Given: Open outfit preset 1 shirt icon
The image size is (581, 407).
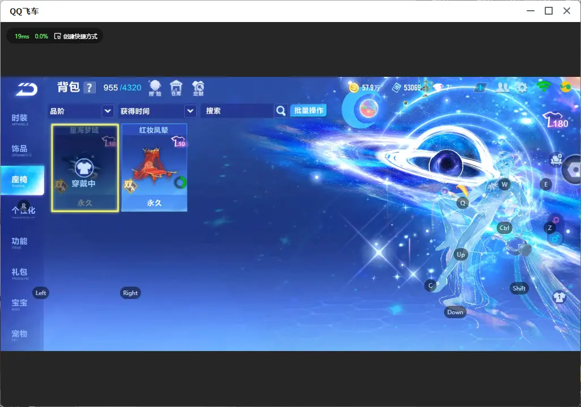Looking at the screenshot, I should pyautogui.click(x=559, y=297).
